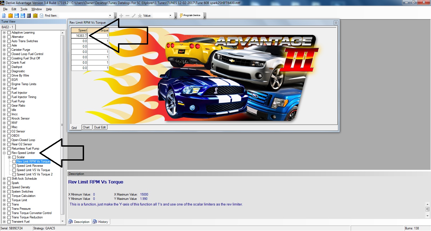Screen dimensions: 431x231
Task: Expand the Fuel Pump tree node
Action: coord(4,101)
